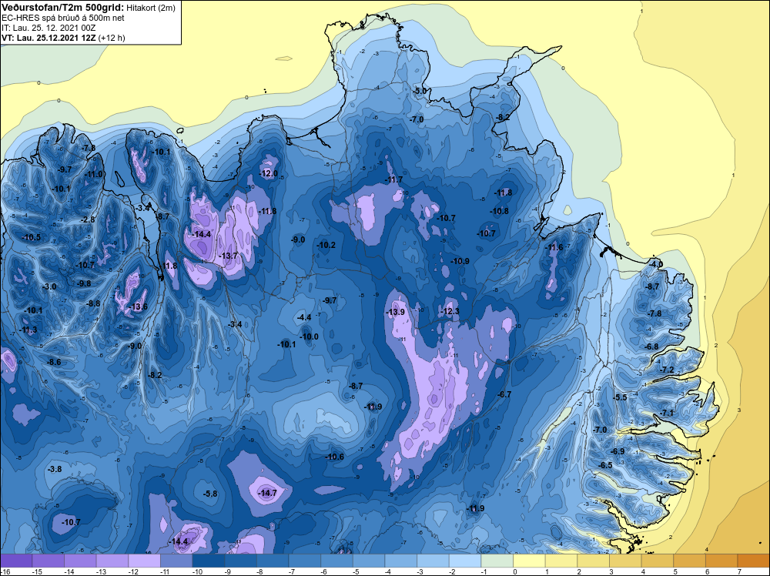
Task: Click the temperature value -7.1
Action: point(667,413)
